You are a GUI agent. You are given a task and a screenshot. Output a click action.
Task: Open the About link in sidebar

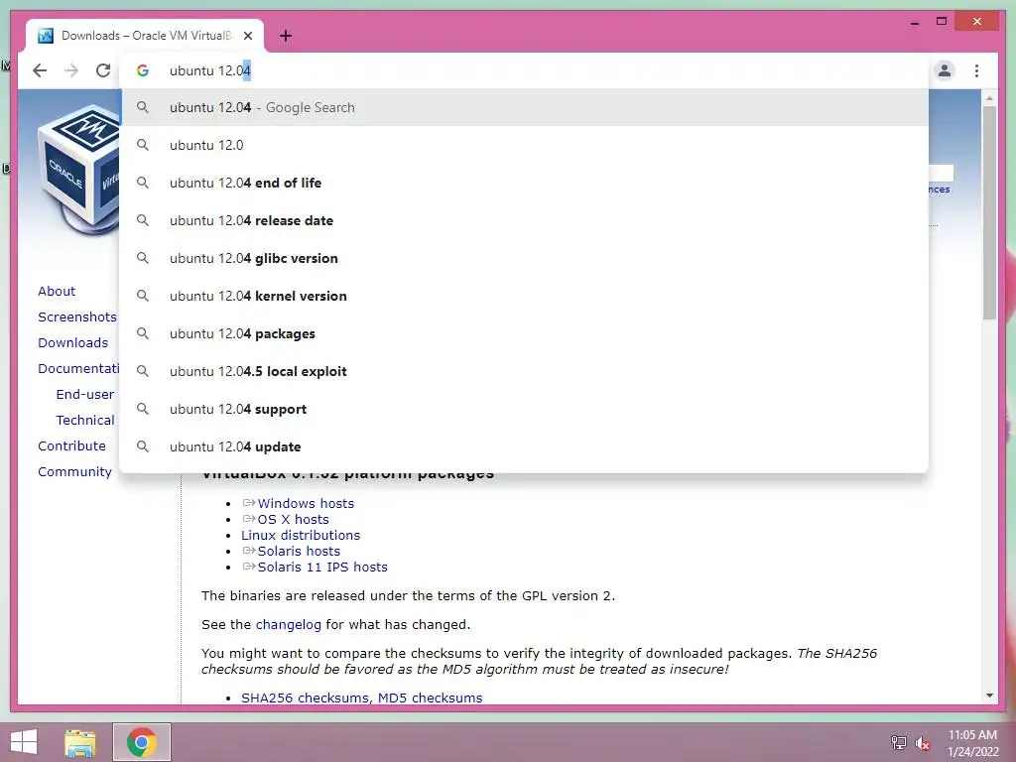tap(57, 291)
